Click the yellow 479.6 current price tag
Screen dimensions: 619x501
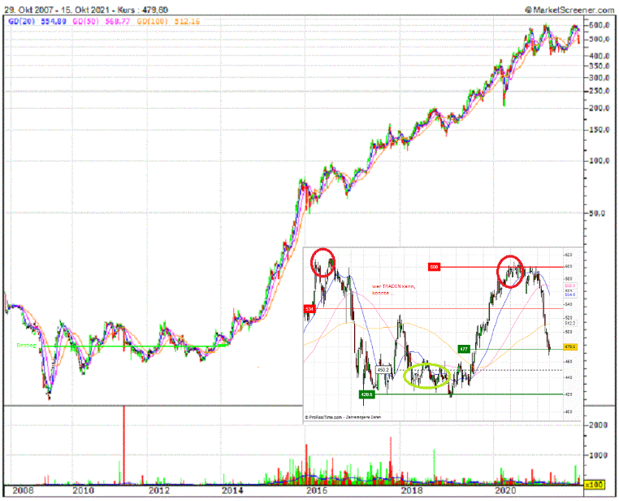click(x=570, y=347)
